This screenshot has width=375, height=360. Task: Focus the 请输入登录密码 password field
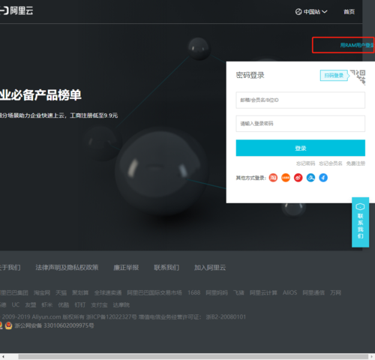pyautogui.click(x=300, y=124)
